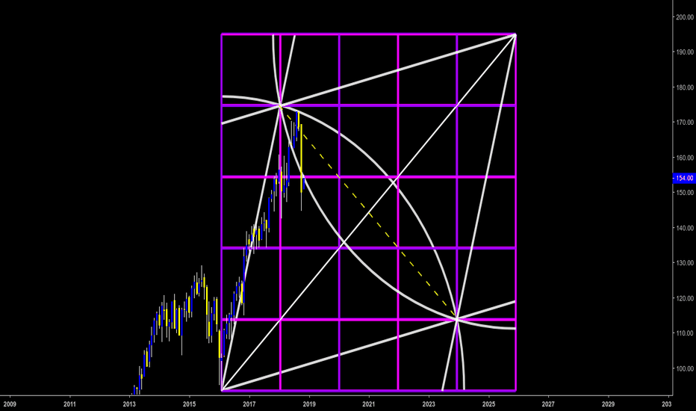Viewport: 696px width, 411px height.
Task: Select the Gann box top-right corner point
Action: 515,34
